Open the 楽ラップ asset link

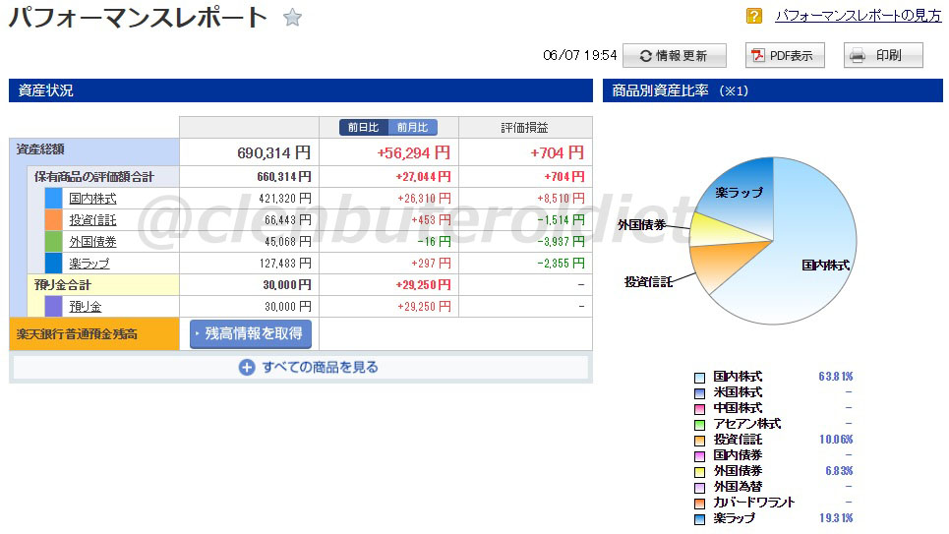[89, 264]
